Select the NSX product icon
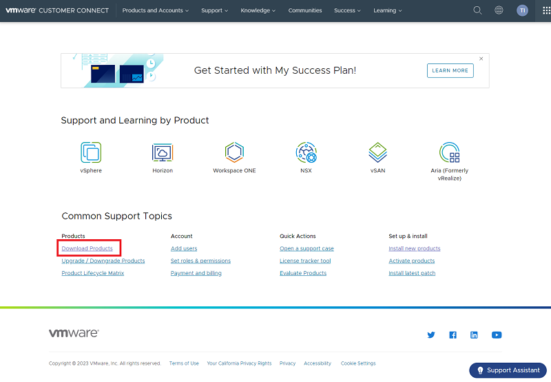Screen dimensions: 551x382 click(306, 152)
